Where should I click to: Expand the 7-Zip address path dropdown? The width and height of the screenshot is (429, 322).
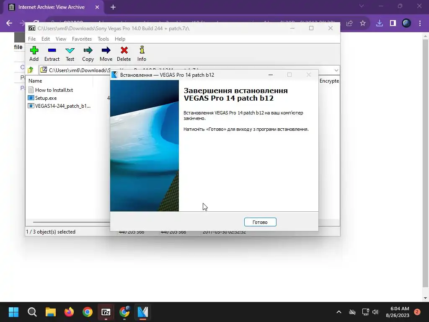(336, 70)
